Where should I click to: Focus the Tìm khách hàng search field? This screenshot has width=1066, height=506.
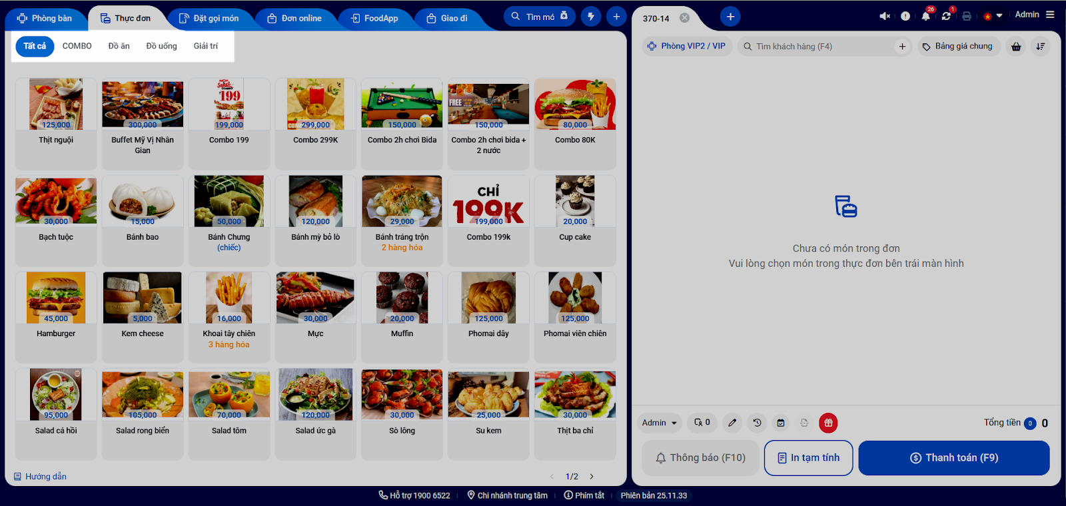point(824,47)
